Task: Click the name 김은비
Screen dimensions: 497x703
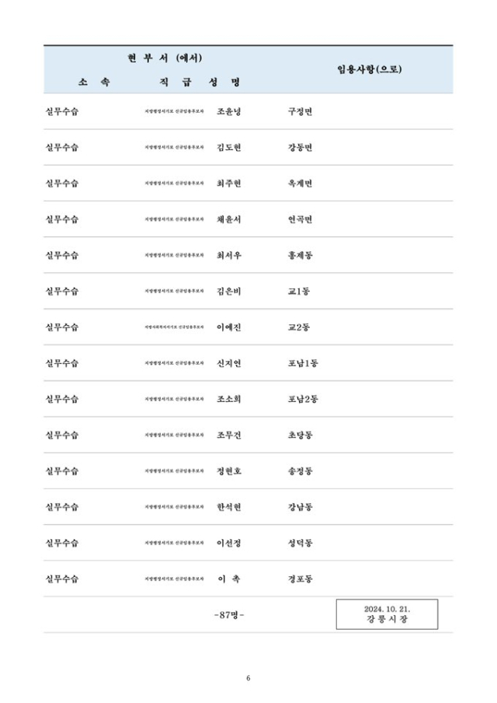Action: tap(229, 291)
